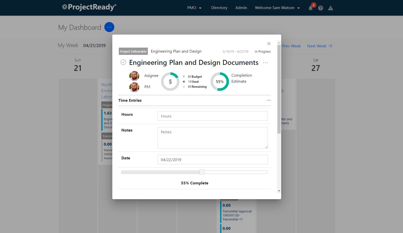The image size is (403, 233).
Task: Click the In Progress status label
Action: pos(263,51)
